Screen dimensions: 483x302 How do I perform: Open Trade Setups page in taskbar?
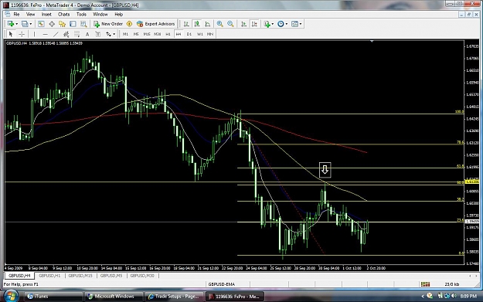174,297
